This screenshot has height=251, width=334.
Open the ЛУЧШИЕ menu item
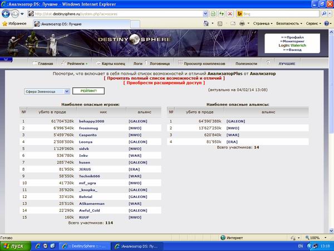287,64
